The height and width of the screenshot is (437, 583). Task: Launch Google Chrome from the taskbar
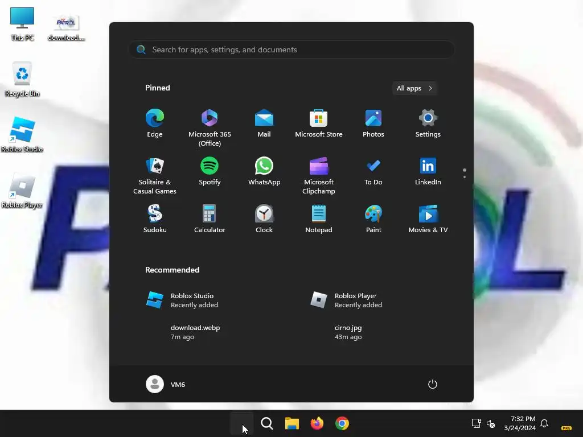(x=342, y=423)
